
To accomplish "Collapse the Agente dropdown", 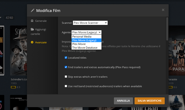I will pyautogui.click(x=86, y=32).
